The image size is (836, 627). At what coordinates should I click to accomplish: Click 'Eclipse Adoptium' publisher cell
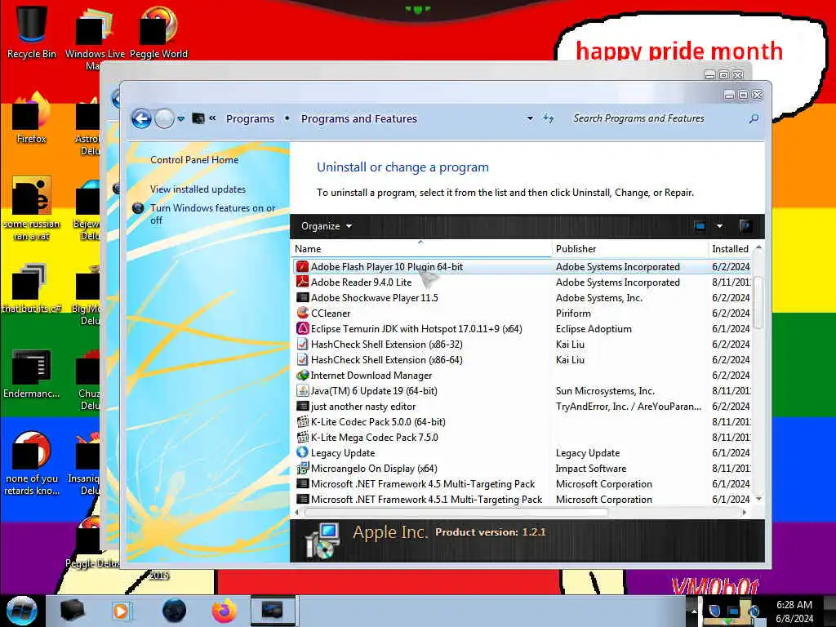coord(594,328)
